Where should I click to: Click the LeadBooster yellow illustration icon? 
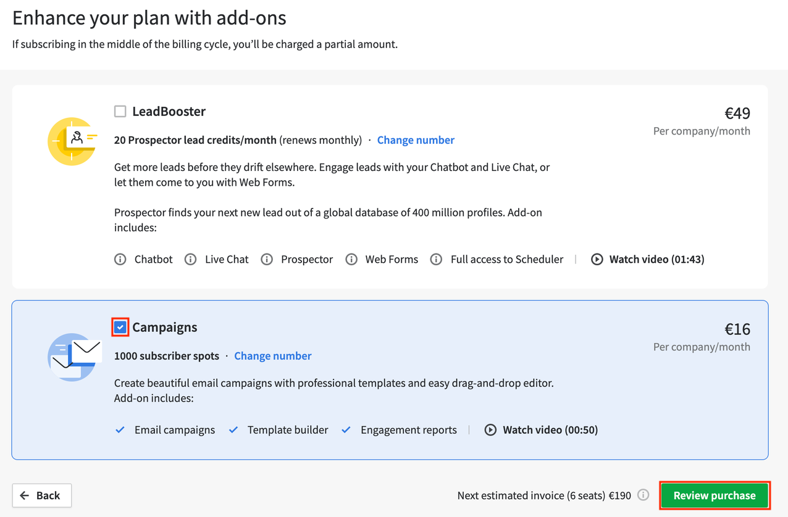click(x=72, y=141)
